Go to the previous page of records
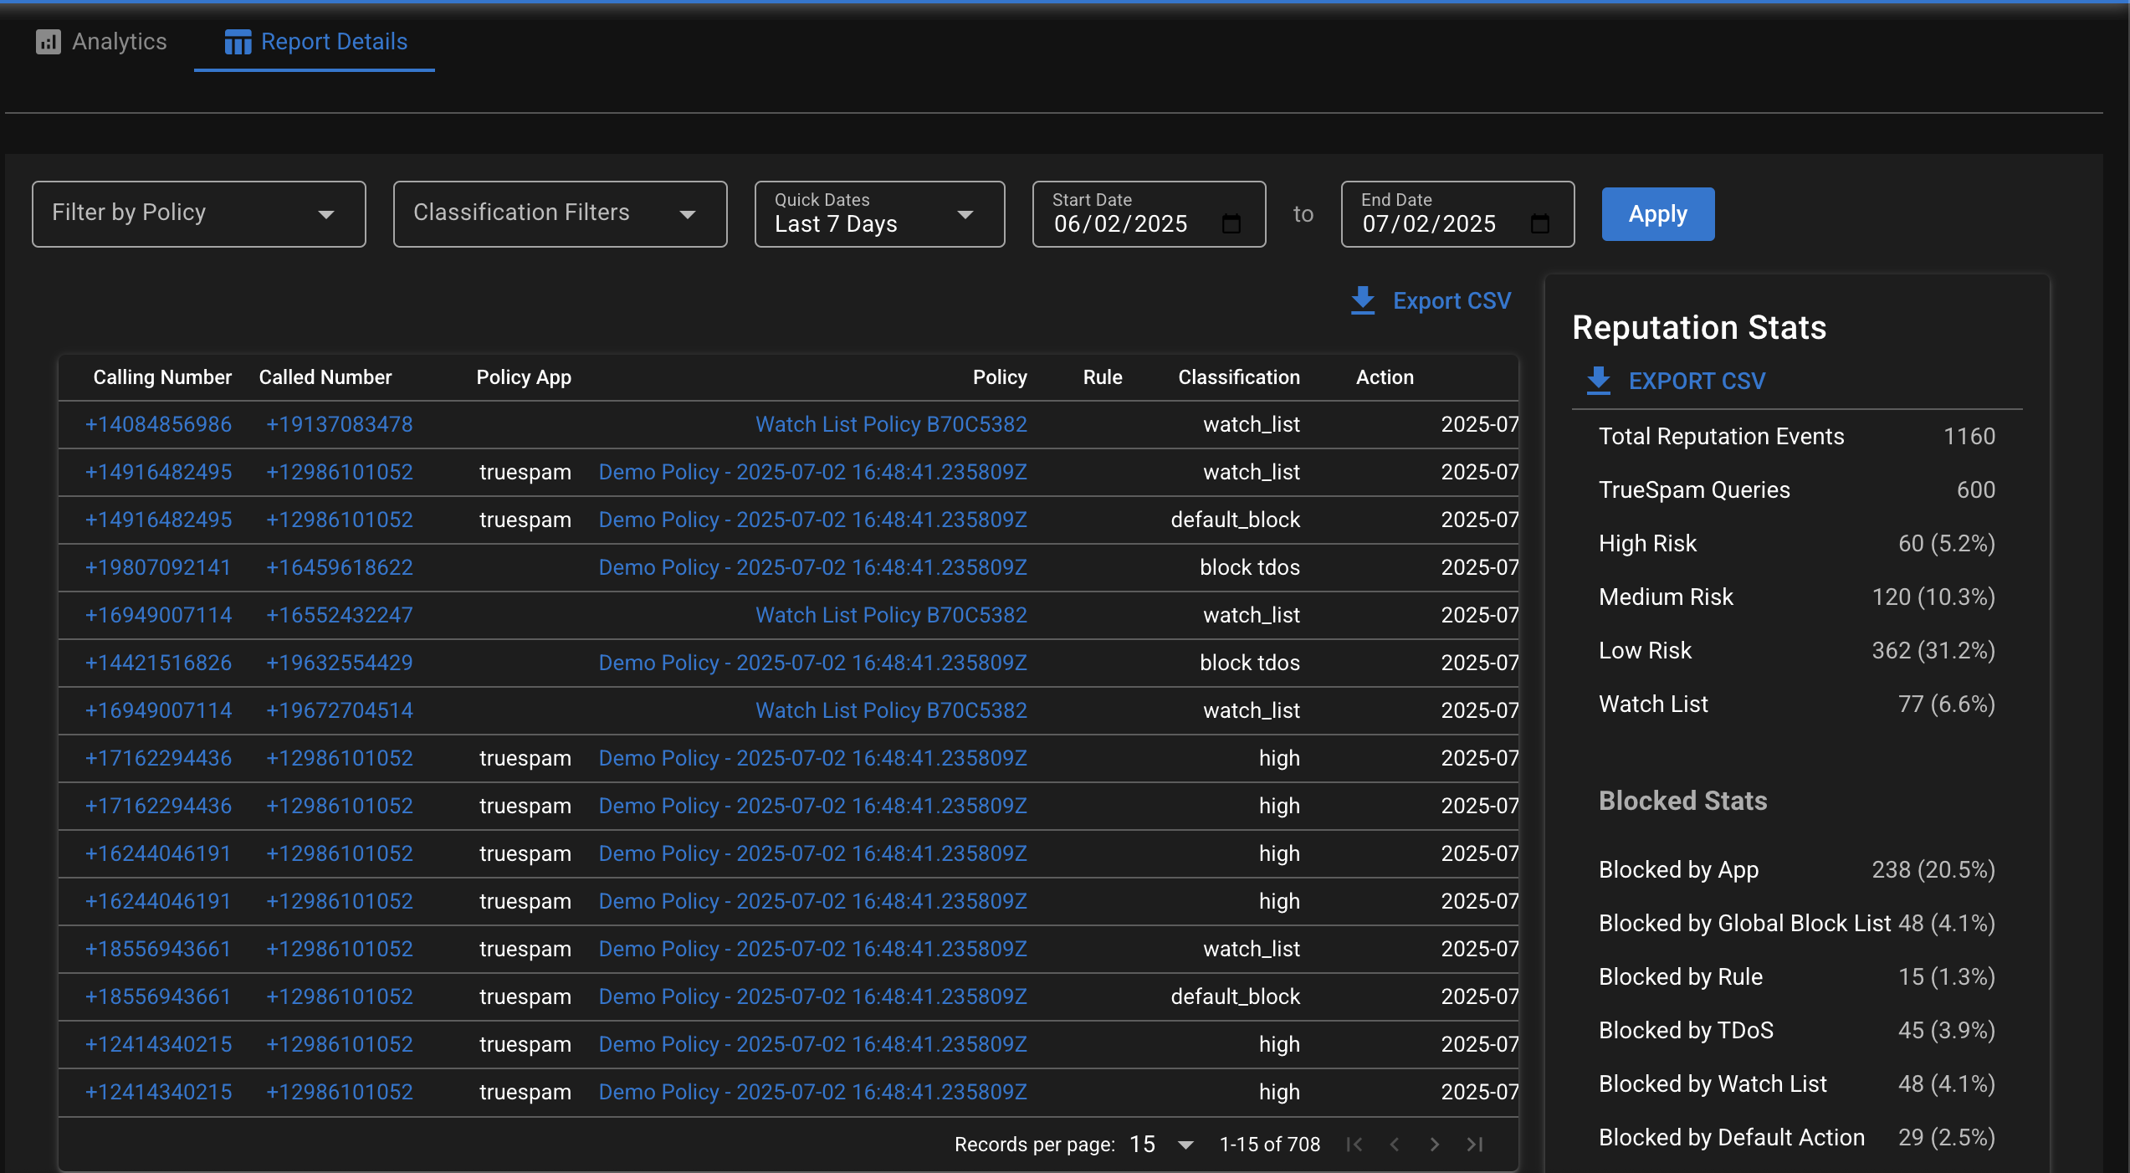The image size is (2130, 1173). tap(1394, 1145)
